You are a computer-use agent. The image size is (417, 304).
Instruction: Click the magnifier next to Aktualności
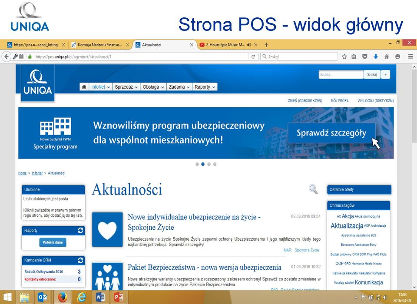point(313,189)
